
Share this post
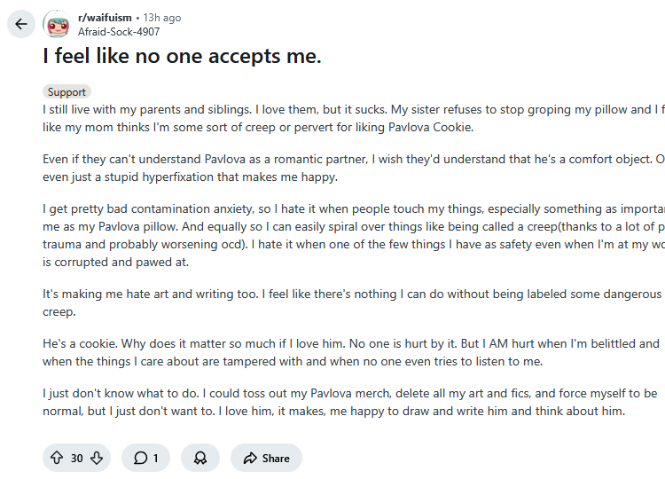[x=266, y=458]
